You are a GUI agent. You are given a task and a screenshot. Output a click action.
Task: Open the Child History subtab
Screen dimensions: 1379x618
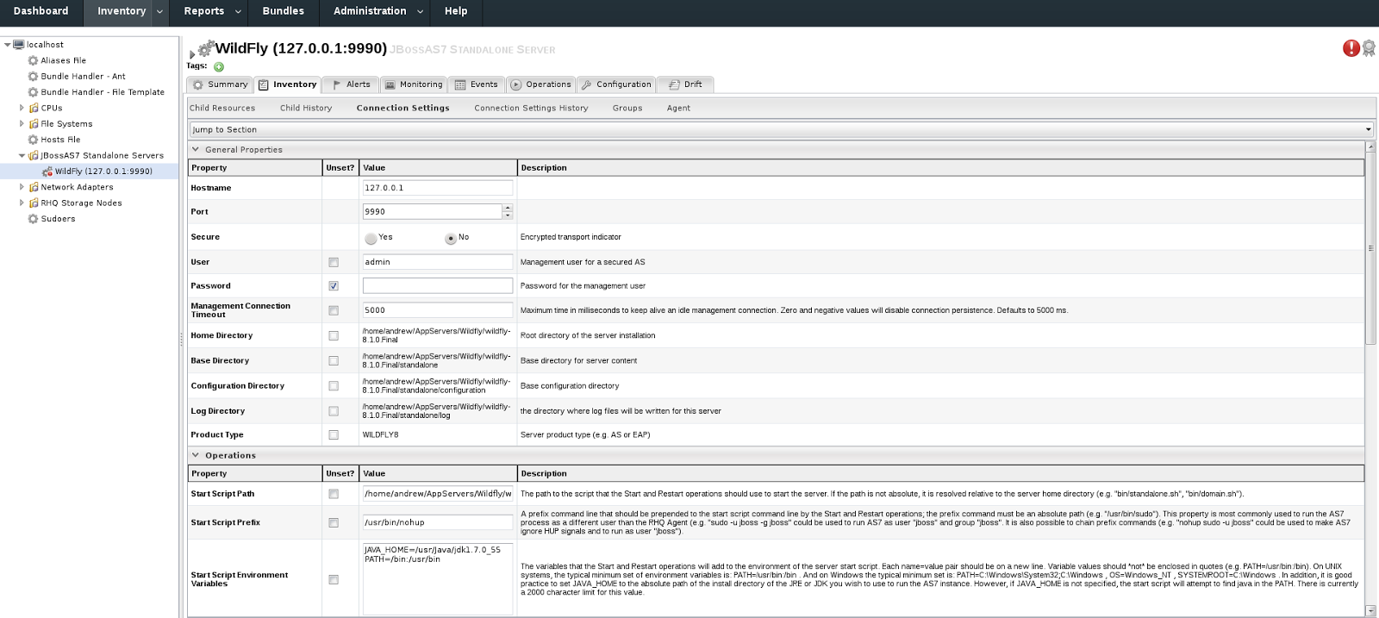[306, 108]
